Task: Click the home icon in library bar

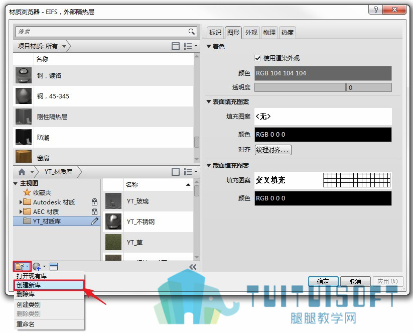Action: [x=22, y=172]
